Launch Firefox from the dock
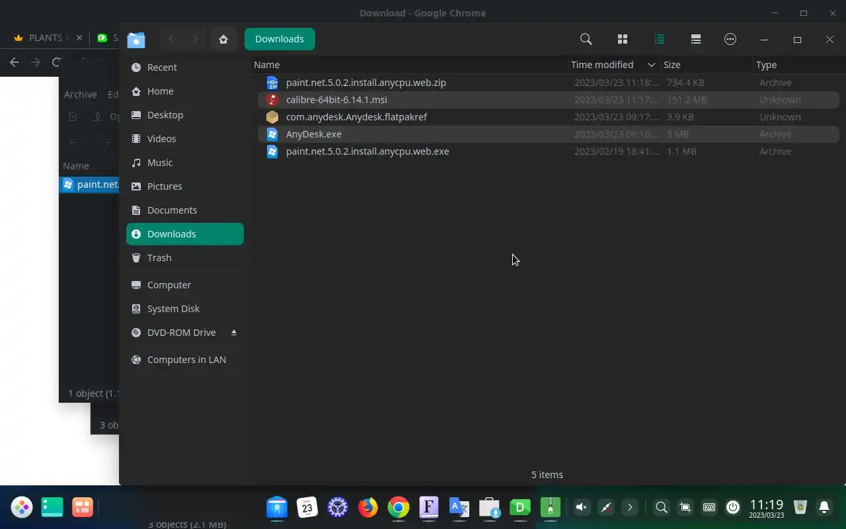 [x=368, y=507]
